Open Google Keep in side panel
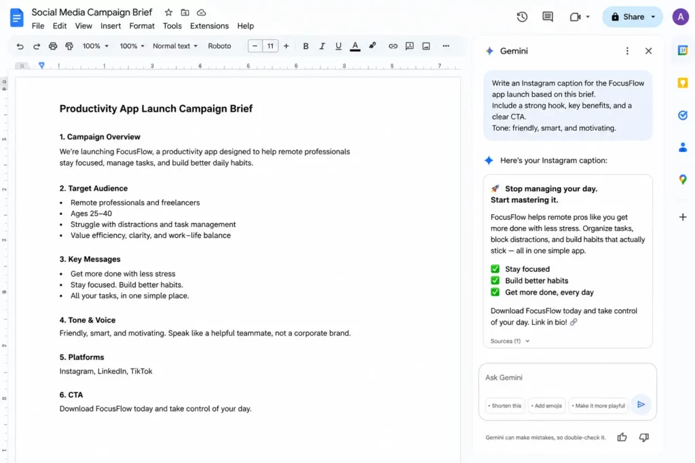 click(683, 83)
